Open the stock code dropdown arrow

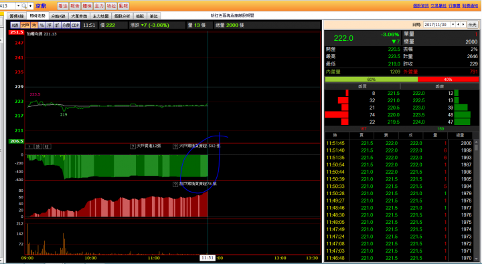tap(18, 6)
